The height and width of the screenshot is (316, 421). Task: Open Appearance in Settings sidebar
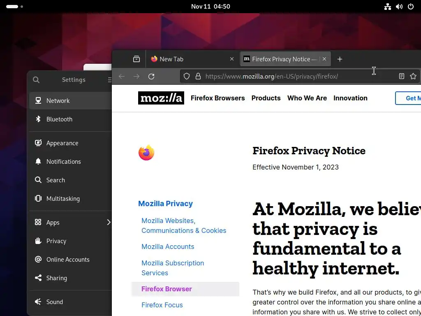(x=70, y=143)
